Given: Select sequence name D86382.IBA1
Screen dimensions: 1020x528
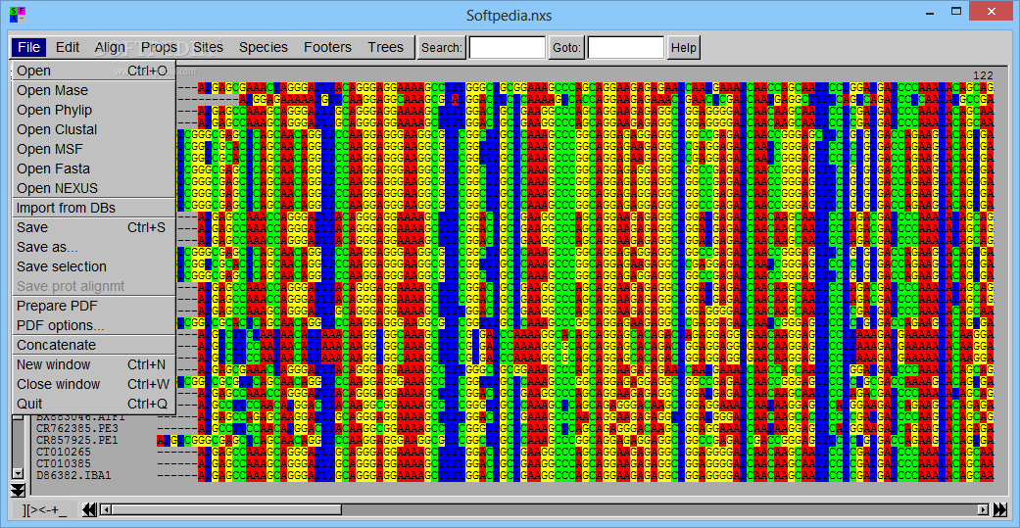Looking at the screenshot, I should pyautogui.click(x=73, y=475).
